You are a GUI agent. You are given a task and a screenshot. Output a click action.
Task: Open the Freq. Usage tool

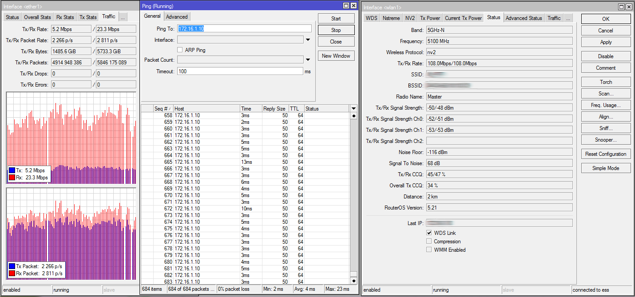click(606, 105)
